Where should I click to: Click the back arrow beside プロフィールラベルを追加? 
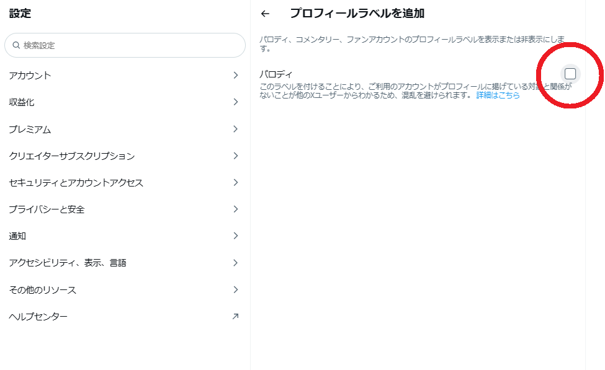tap(266, 14)
